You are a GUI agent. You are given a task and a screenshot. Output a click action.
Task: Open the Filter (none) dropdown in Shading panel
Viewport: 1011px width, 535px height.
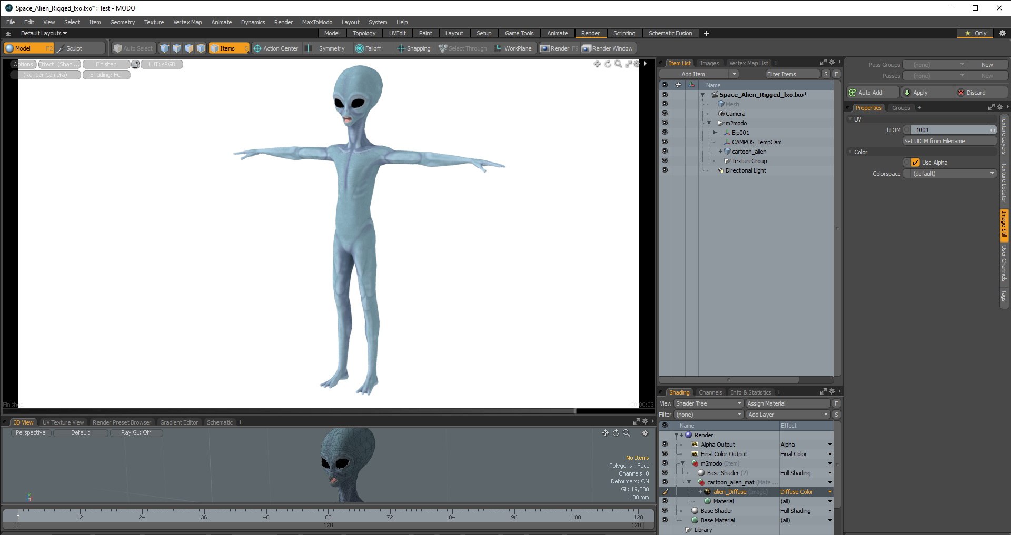click(708, 415)
